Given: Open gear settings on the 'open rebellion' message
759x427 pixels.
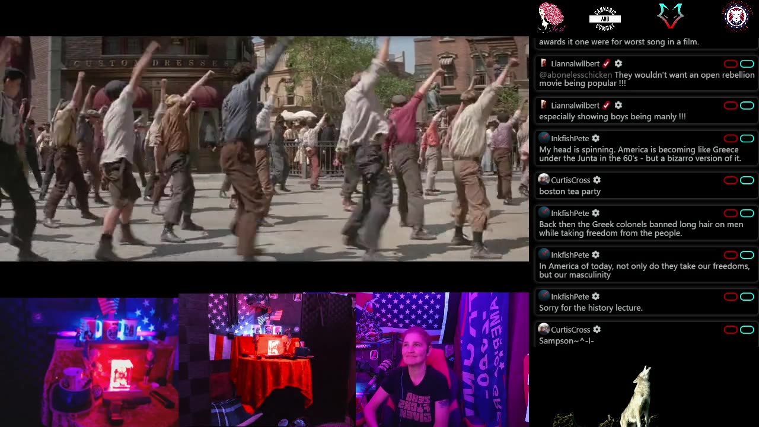Looking at the screenshot, I should [618, 63].
